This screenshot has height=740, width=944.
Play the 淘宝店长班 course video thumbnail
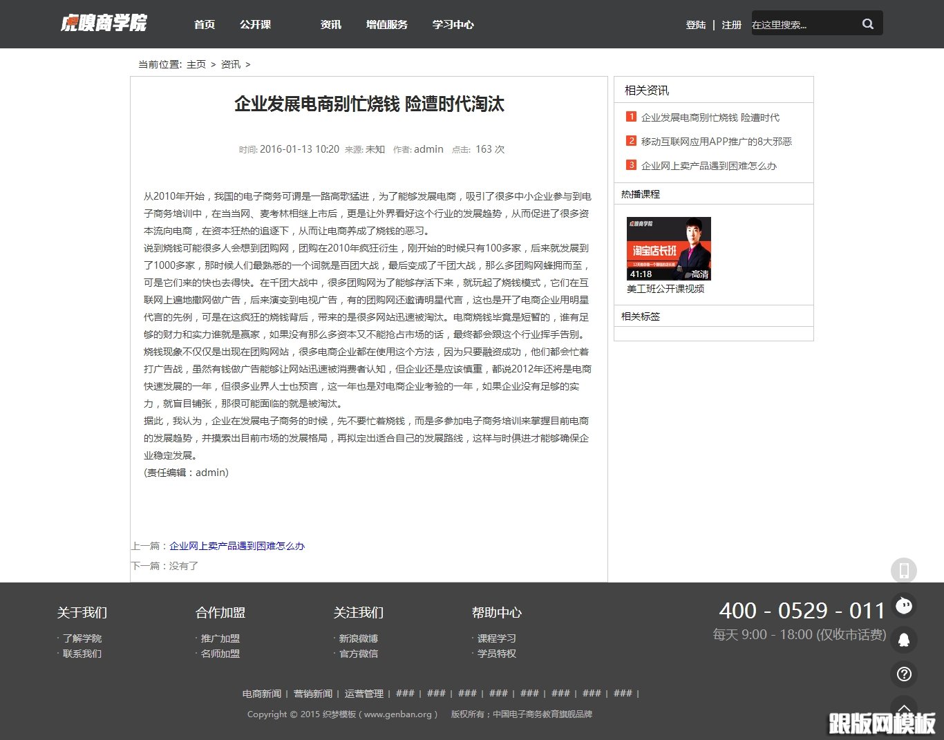pyautogui.click(x=669, y=249)
